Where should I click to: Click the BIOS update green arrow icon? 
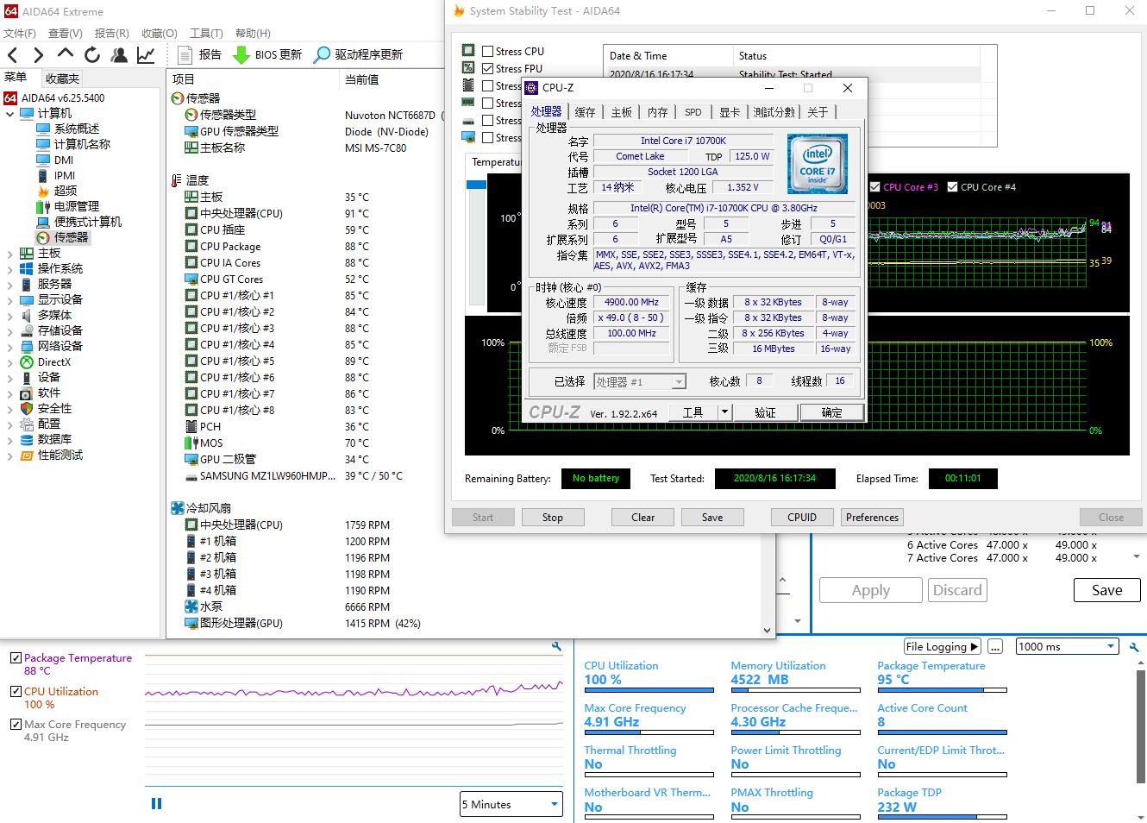(x=241, y=55)
